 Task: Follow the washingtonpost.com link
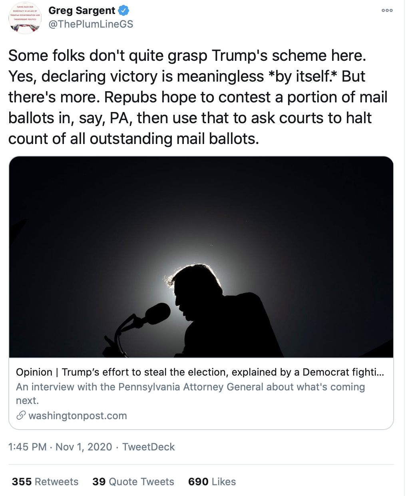pos(78,416)
